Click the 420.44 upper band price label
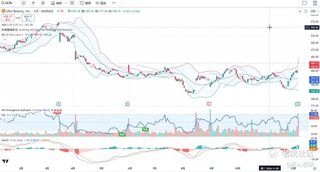 tap(314, 67)
